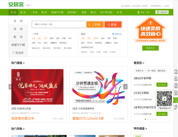Select the 租房 tab in search panel
Screen dimensions: 178x137
click(x=18, y=37)
